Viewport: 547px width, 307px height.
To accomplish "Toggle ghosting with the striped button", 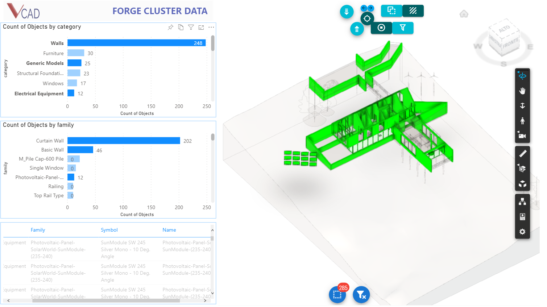I will [413, 11].
